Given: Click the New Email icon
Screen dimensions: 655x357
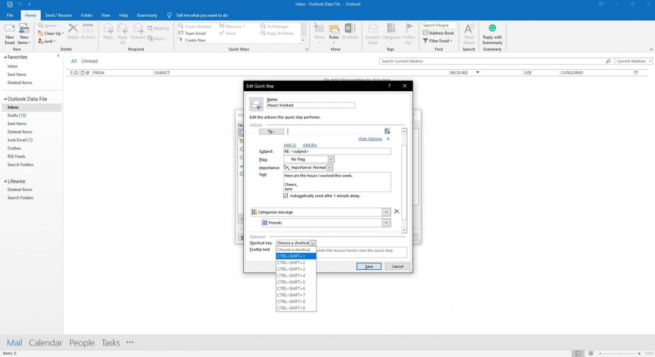Looking at the screenshot, I should (x=10, y=29).
